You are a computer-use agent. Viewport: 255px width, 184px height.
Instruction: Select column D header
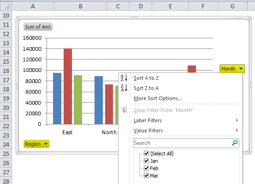[141, 6]
